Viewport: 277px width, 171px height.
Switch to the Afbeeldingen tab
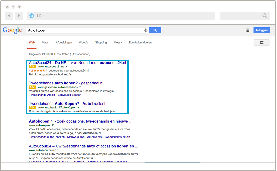click(64, 42)
